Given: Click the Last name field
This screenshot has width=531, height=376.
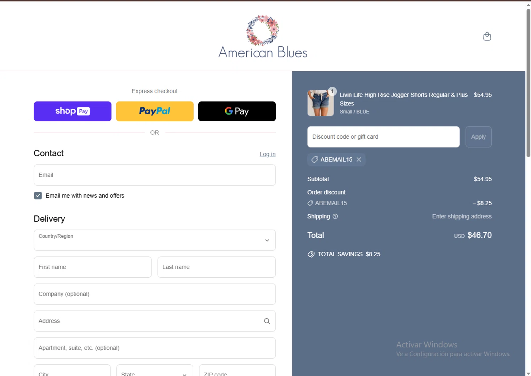Looking at the screenshot, I should pyautogui.click(x=217, y=267).
